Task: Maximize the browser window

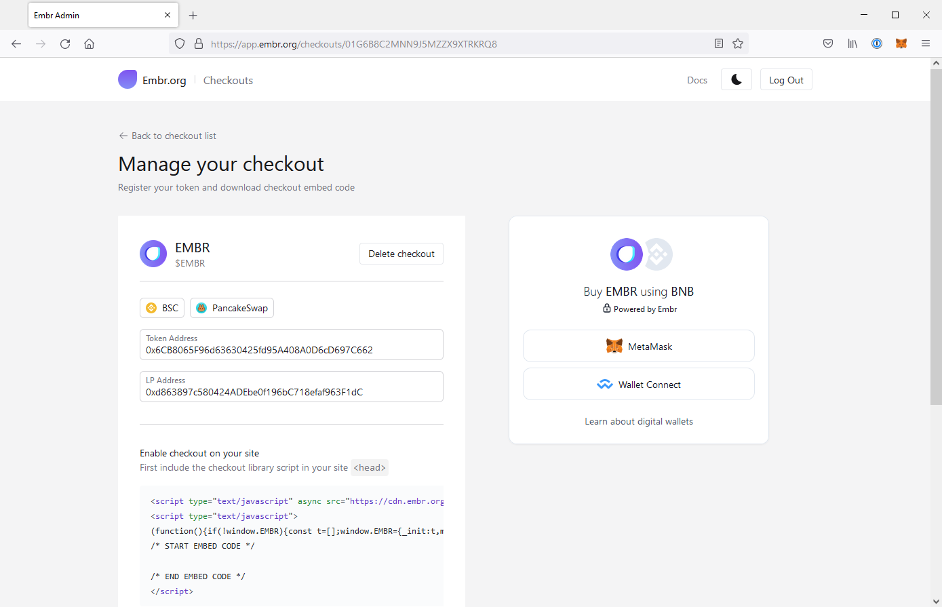Action: pos(895,15)
